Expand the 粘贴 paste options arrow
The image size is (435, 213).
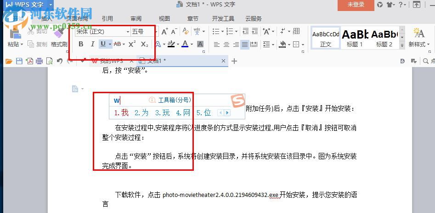(x=22, y=45)
